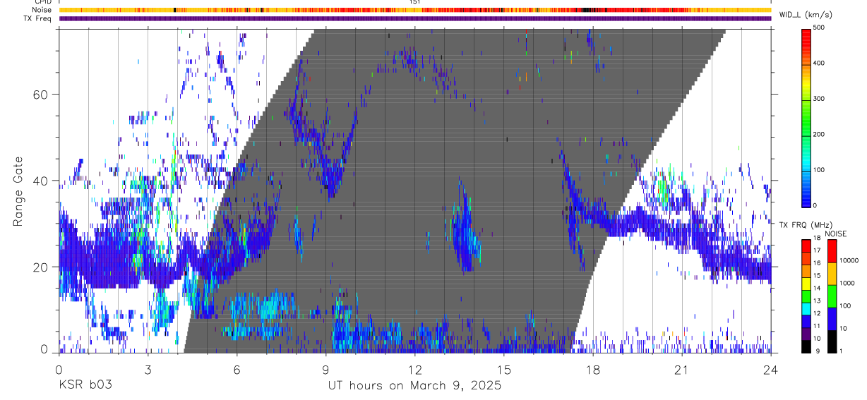Select the purple swatch in TX FRQ legend
This screenshot has width=867, height=400.
pos(806,334)
